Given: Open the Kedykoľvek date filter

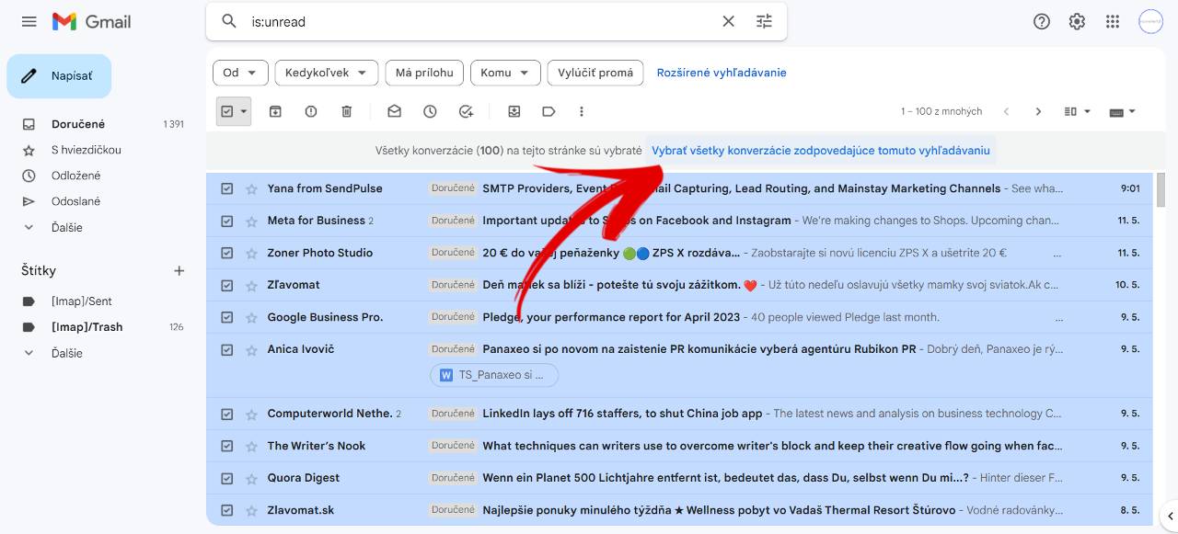Looking at the screenshot, I should [x=326, y=73].
